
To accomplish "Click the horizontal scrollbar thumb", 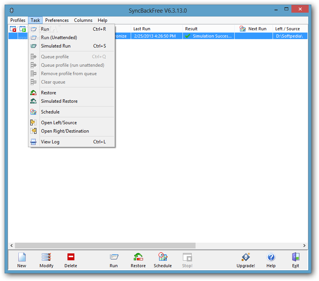I will 105,246.
